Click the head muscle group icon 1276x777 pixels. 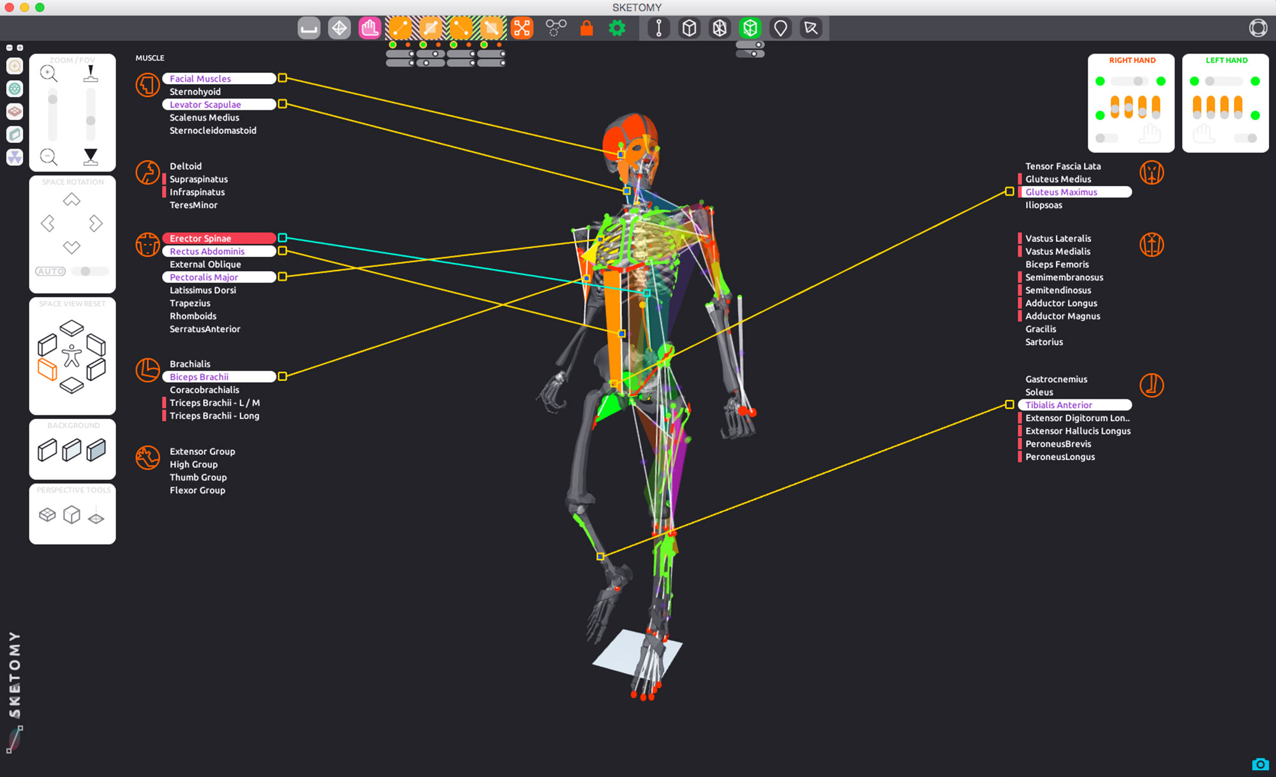pyautogui.click(x=147, y=85)
